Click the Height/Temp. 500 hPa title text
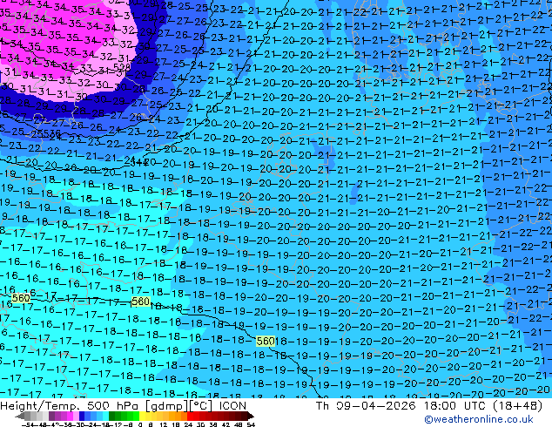This screenshot has width=552, height=427. click(x=70, y=406)
